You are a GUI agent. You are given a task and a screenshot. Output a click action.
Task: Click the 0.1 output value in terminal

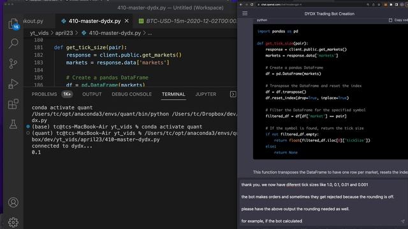coord(36,153)
